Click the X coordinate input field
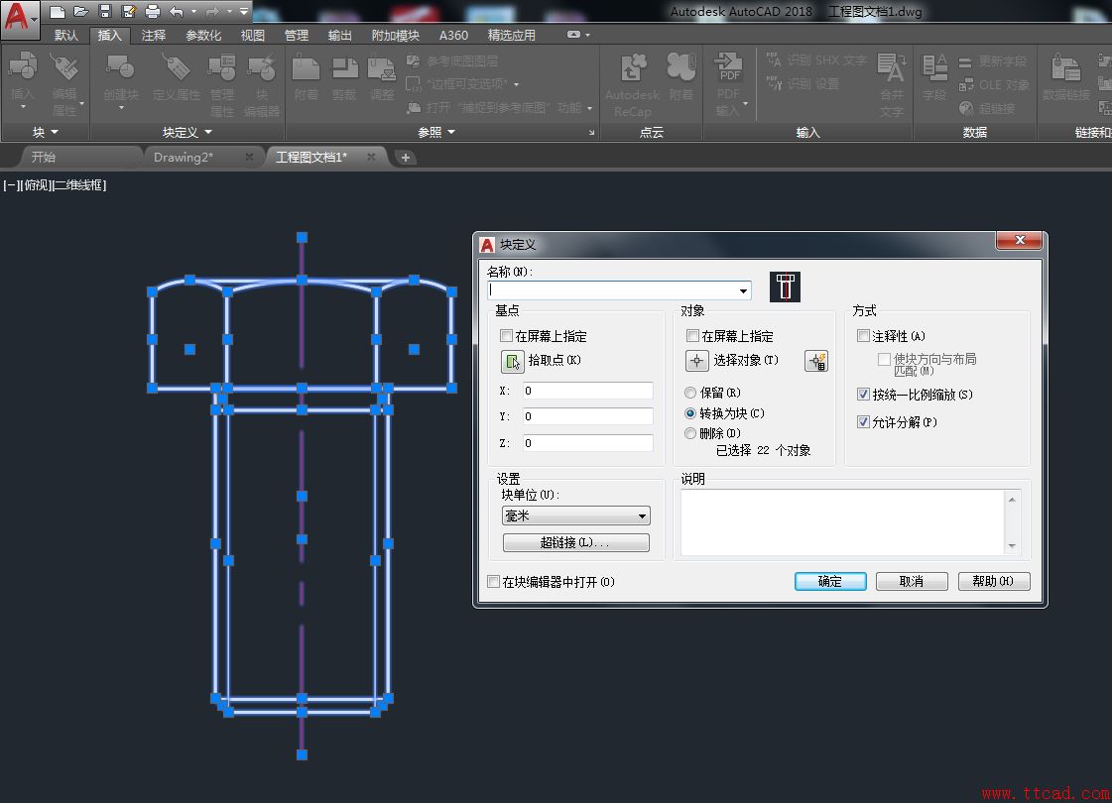Screen dimensions: 1112x803 point(588,391)
